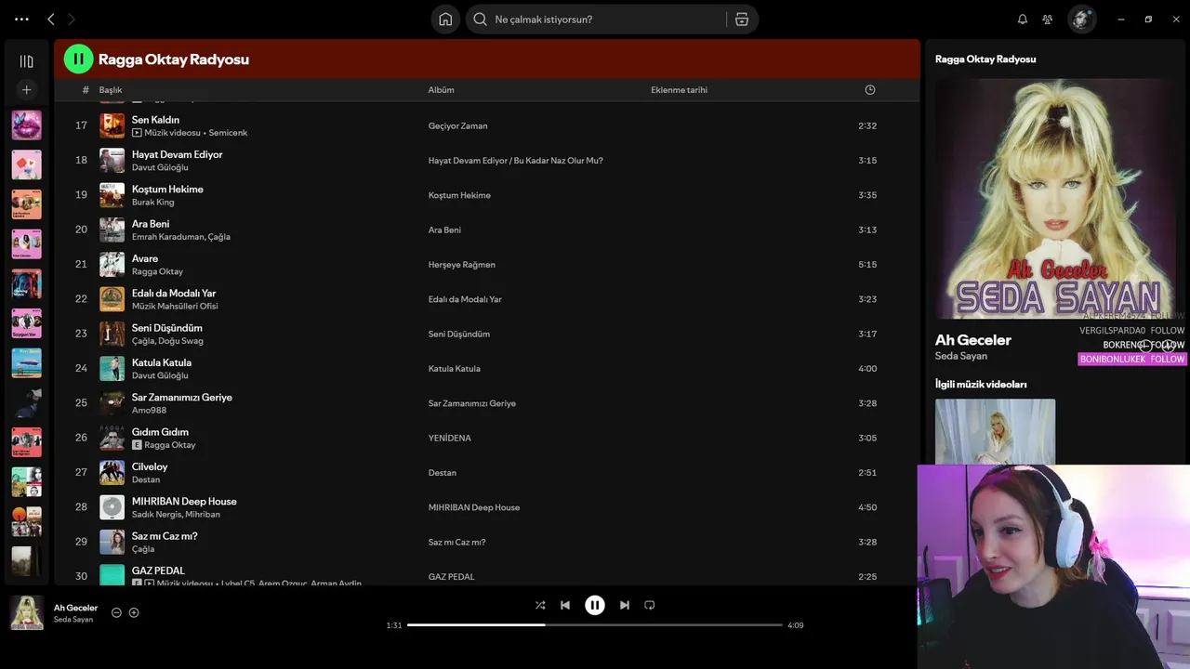Open Geçiyor Zaman album
The height and width of the screenshot is (669, 1190).
457,125
